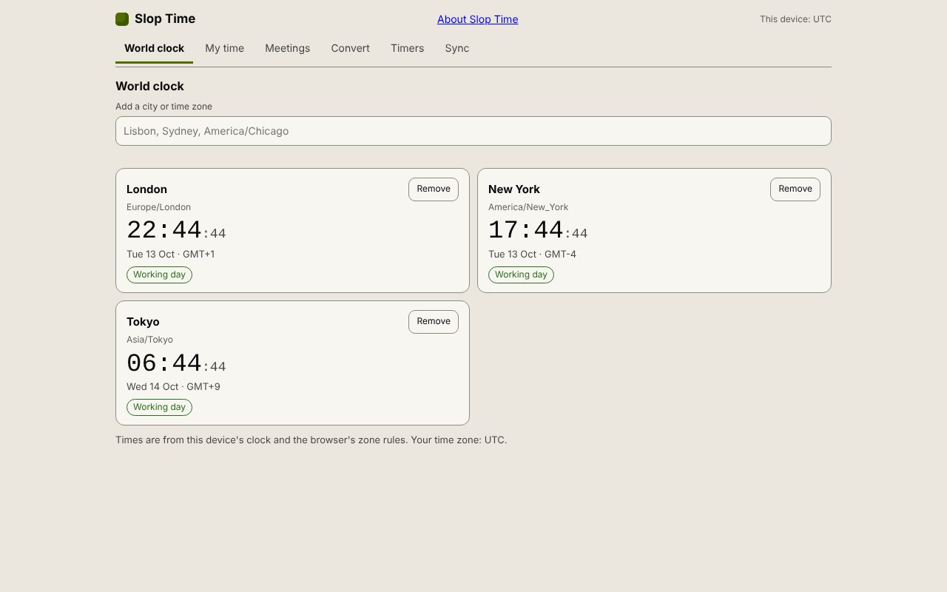Viewport: 947px width, 592px height.
Task: Click the New York 17:44 time display
Action: pos(538,230)
